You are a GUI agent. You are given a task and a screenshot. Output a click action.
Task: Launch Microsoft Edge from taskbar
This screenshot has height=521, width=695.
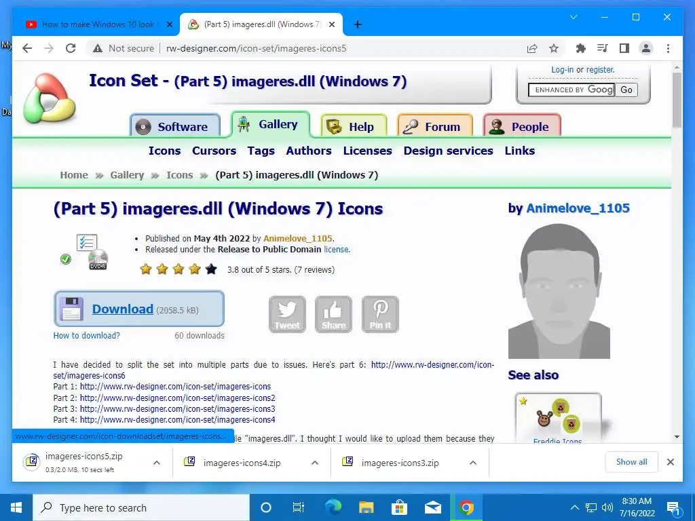coord(333,507)
